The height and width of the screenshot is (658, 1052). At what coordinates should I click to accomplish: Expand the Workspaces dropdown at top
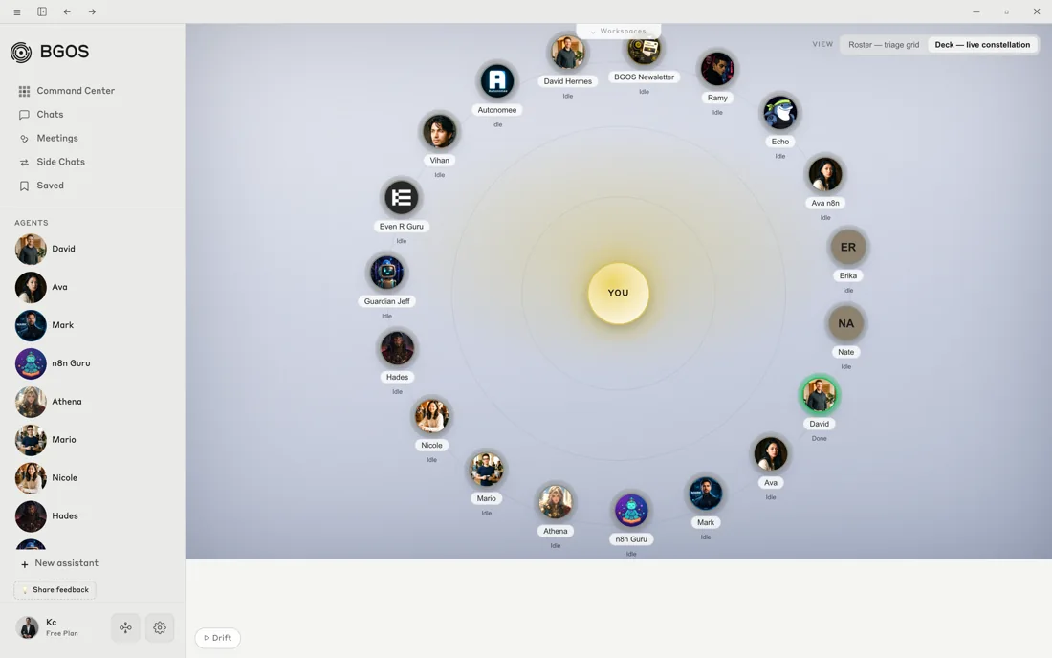[x=618, y=31]
